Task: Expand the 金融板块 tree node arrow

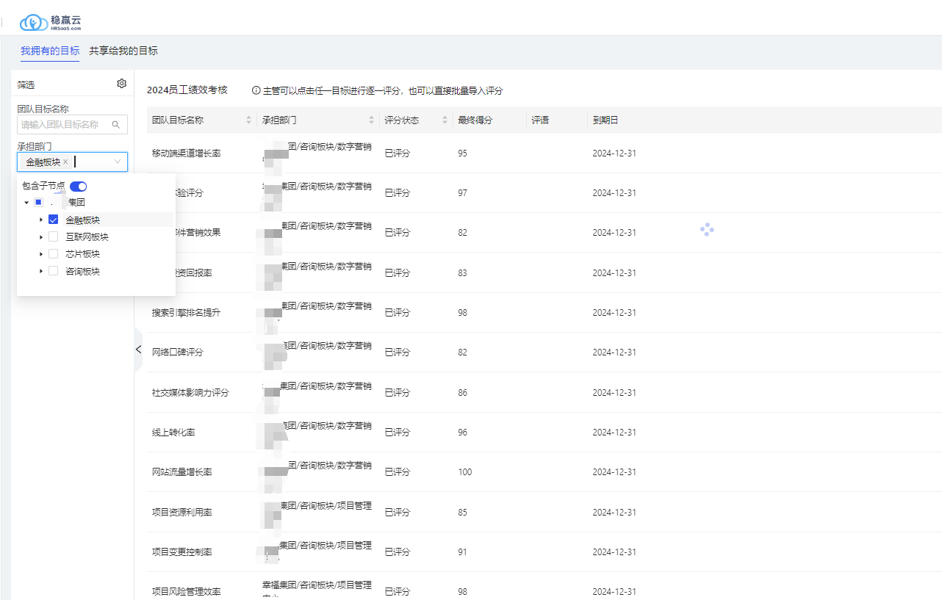Action: pos(41,220)
